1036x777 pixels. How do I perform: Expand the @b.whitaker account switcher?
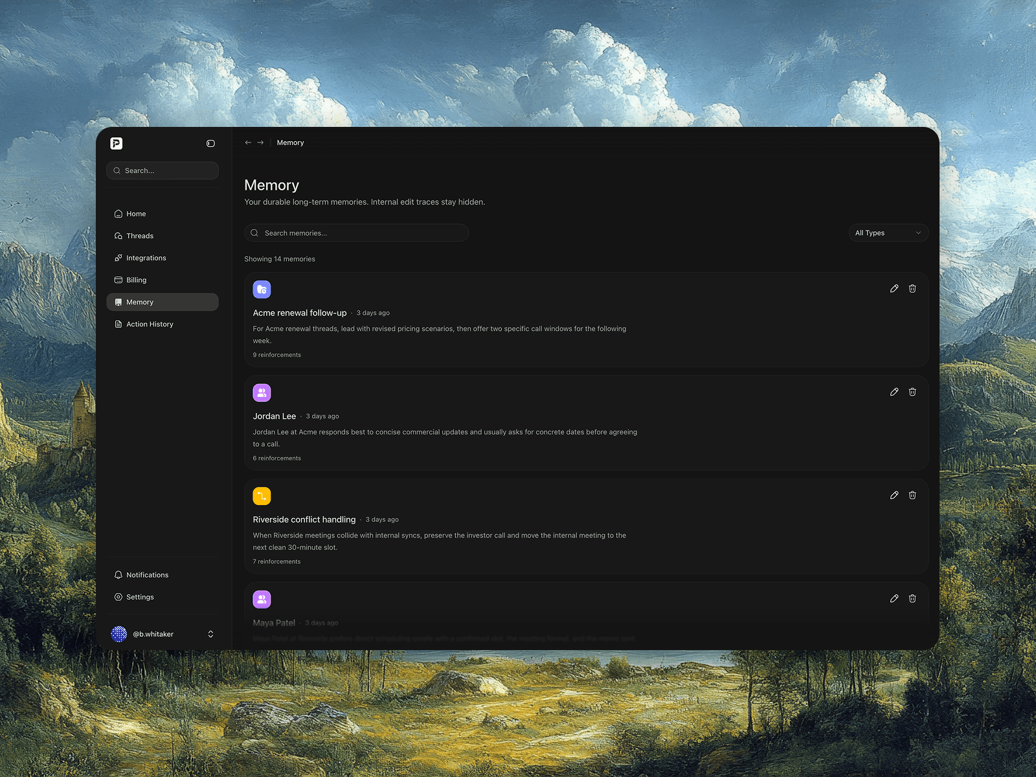210,634
